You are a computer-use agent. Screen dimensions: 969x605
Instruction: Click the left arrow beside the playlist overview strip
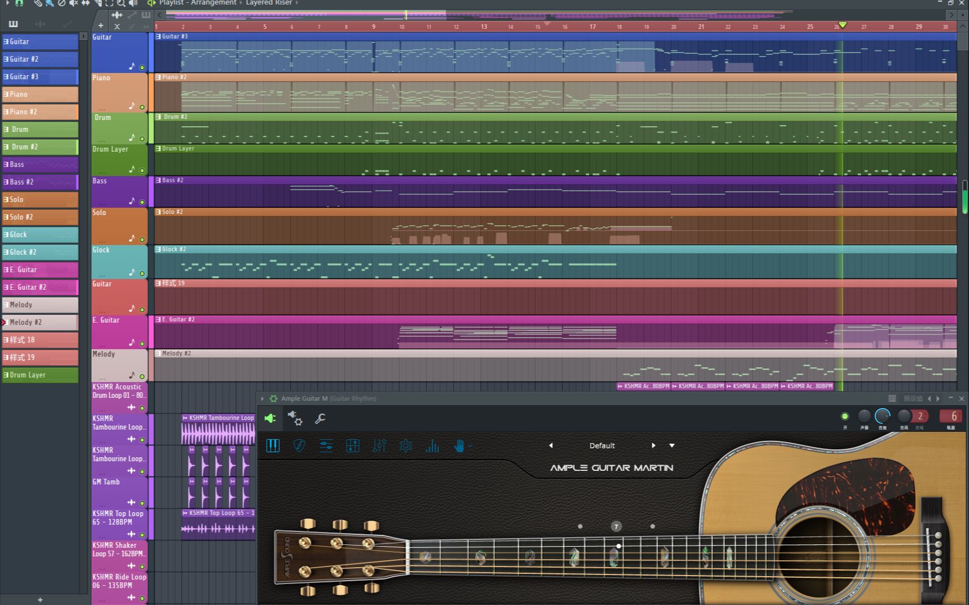[x=160, y=15]
